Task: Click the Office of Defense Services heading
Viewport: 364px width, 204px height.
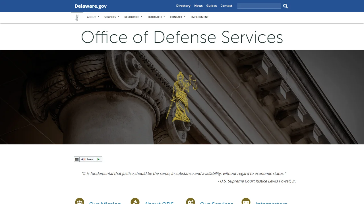Action: click(182, 37)
